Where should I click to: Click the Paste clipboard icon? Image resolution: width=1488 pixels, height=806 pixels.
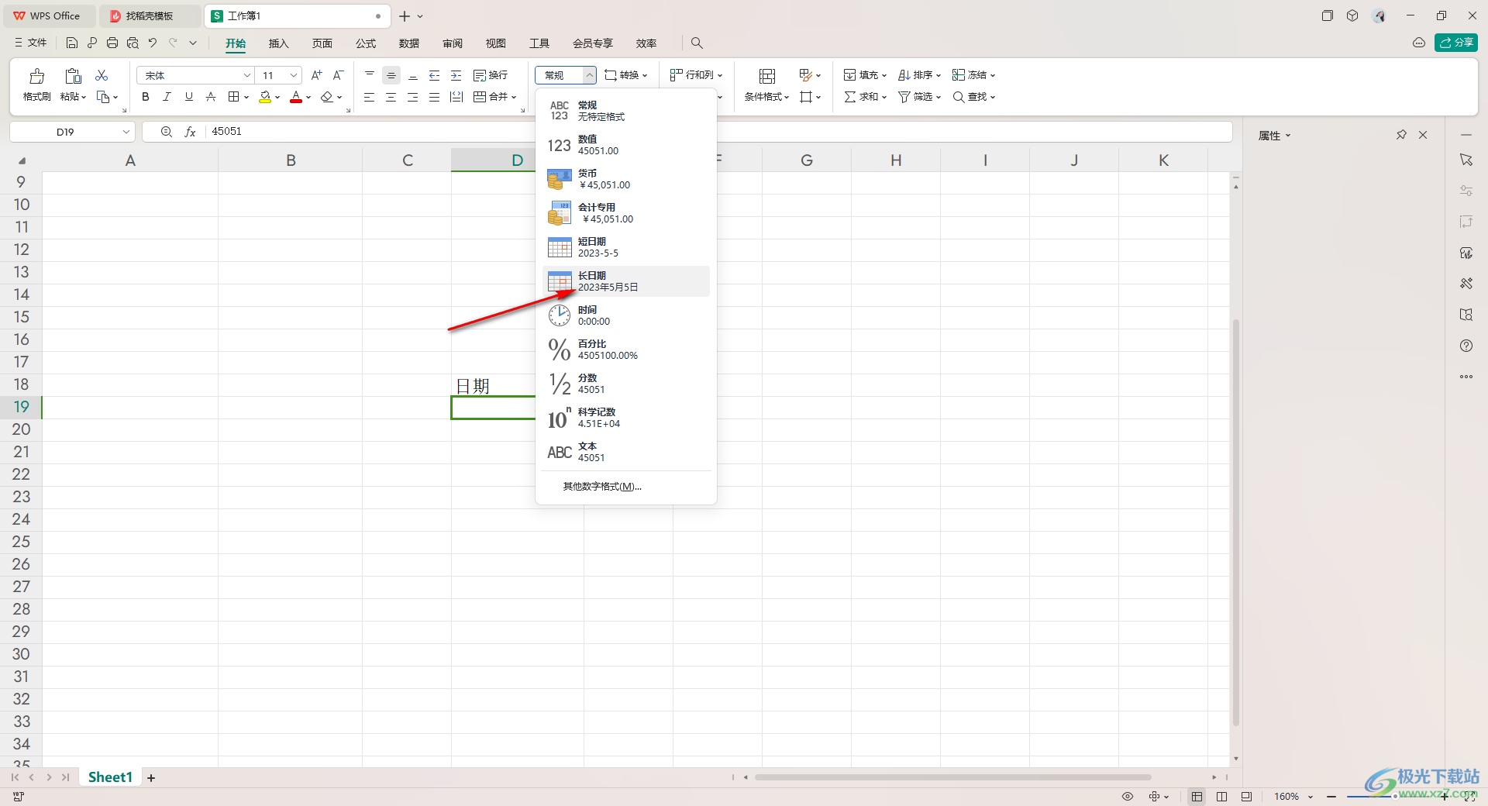(73, 76)
